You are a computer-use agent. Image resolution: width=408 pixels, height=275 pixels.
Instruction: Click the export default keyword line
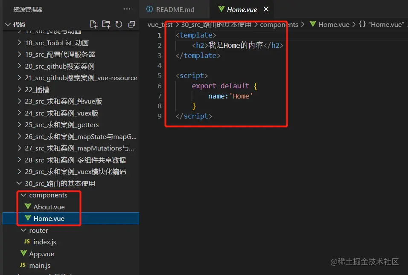(x=224, y=86)
